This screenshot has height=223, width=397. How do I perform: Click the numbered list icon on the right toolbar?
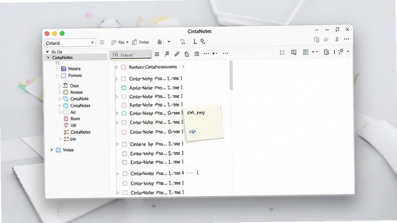click(282, 53)
